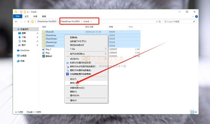The image size is (210, 124).
Task: Choose 创建快捷方式(S) in context menu
Action: pos(86,88)
